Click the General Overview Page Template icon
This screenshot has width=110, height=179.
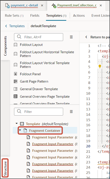click(16, 96)
